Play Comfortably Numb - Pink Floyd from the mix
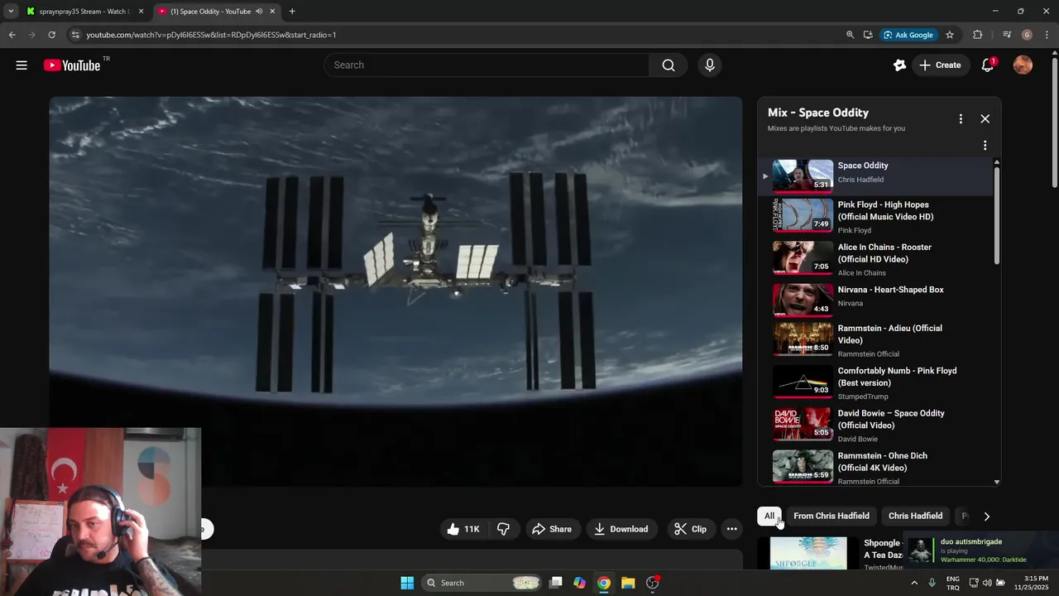 pos(875,382)
